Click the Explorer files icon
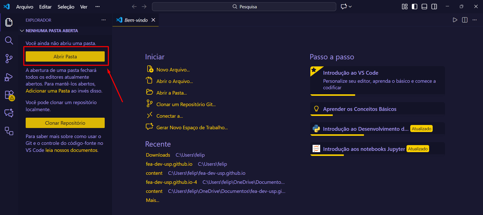The height and width of the screenshot is (215, 483). click(x=9, y=22)
